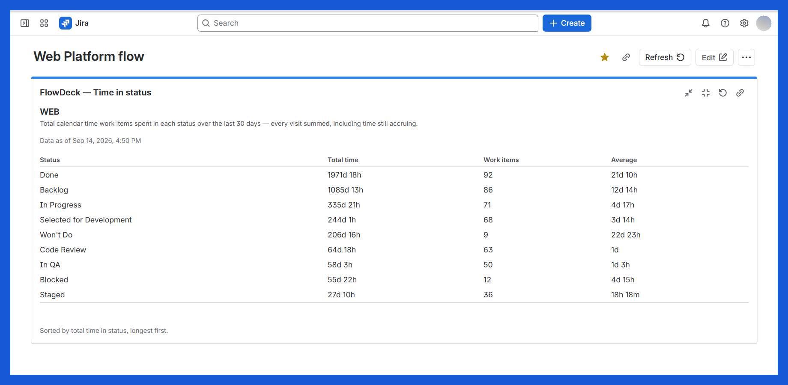Copy dashboard link icon next to star
788x385 pixels.
pyautogui.click(x=626, y=57)
